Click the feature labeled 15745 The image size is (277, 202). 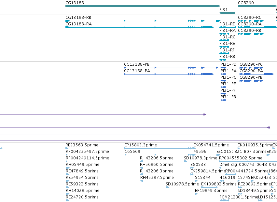(244, 178)
